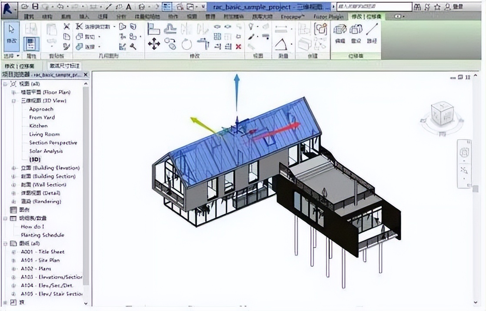Click the Rotate tool icon
The height and width of the screenshot is (311, 486).
coord(186,44)
